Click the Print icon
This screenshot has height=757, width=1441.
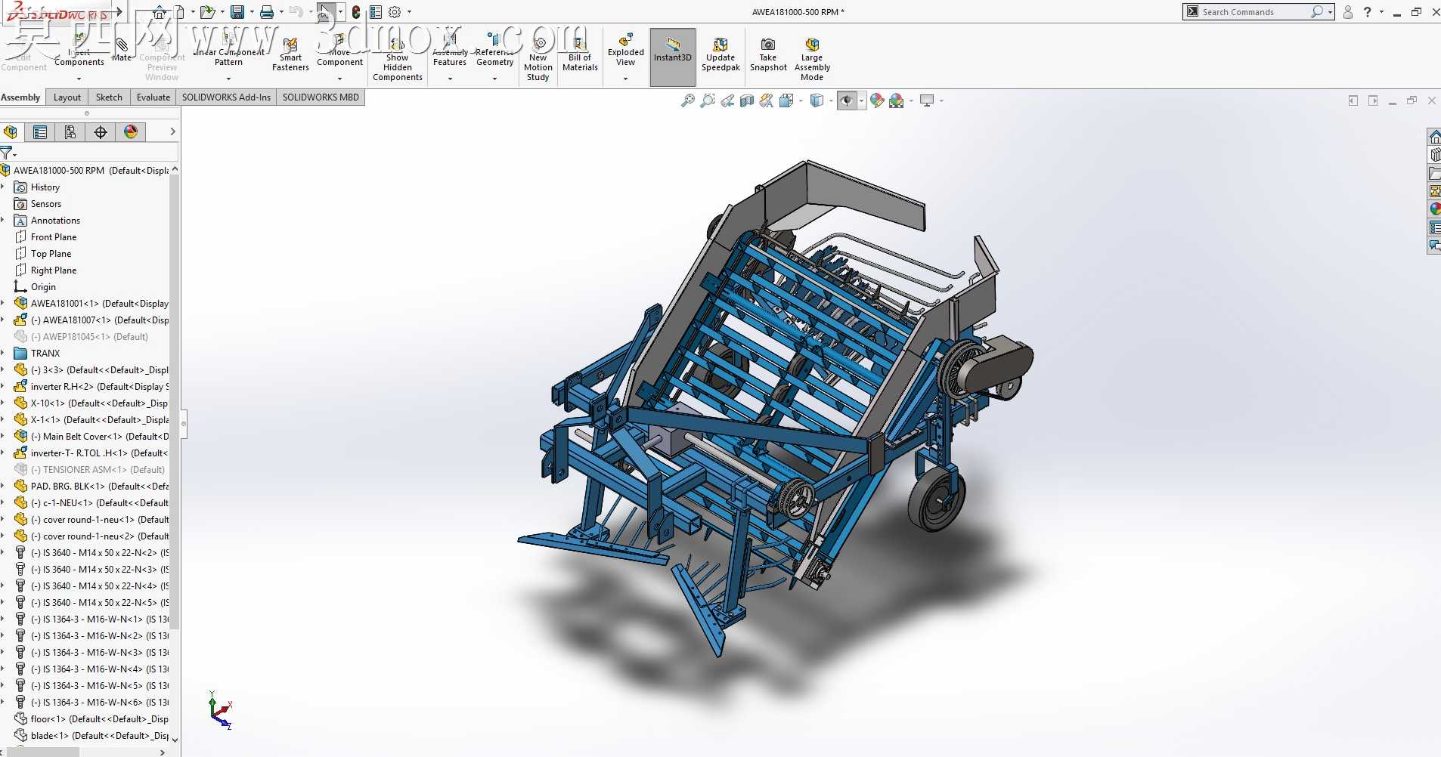(x=267, y=12)
